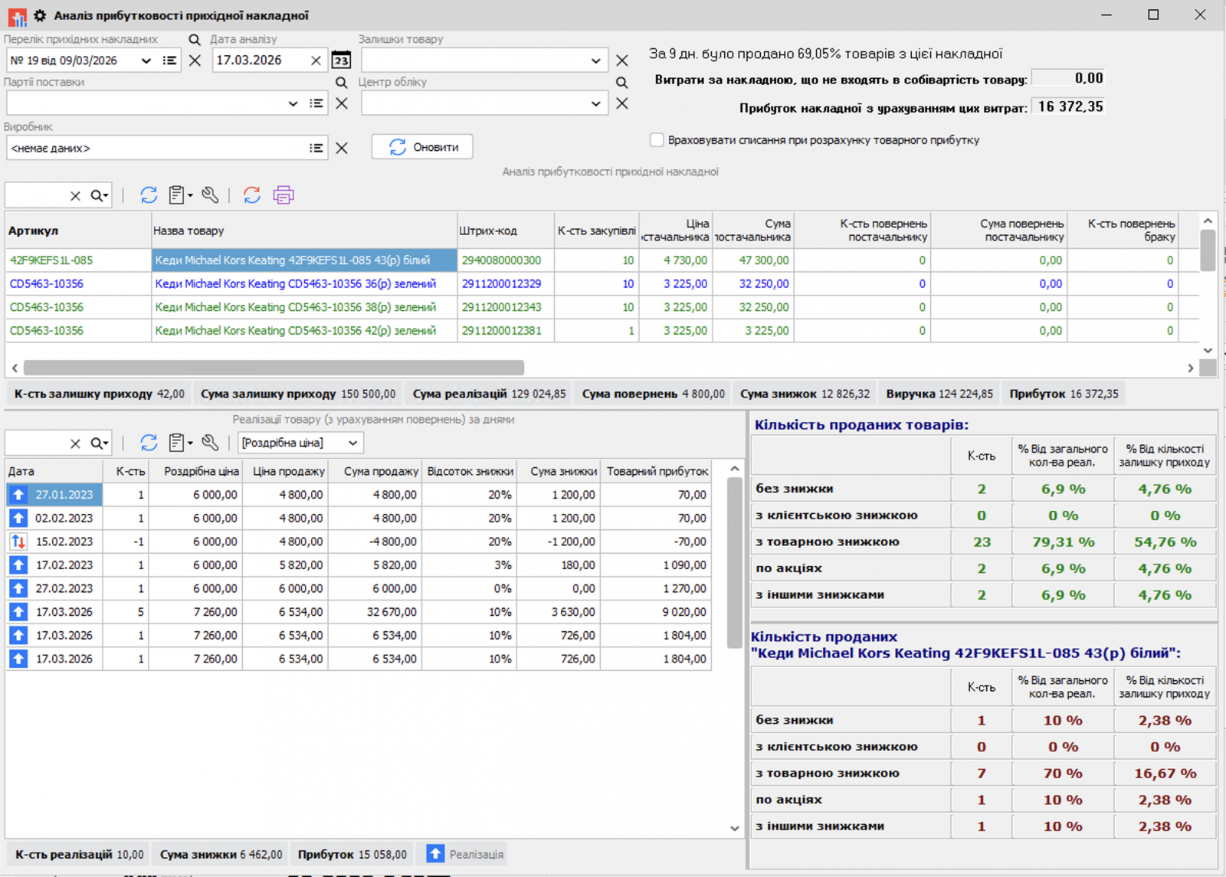Open the clipboard export menu in the top toolbar
This screenshot has width=1226, height=877.
(179, 195)
